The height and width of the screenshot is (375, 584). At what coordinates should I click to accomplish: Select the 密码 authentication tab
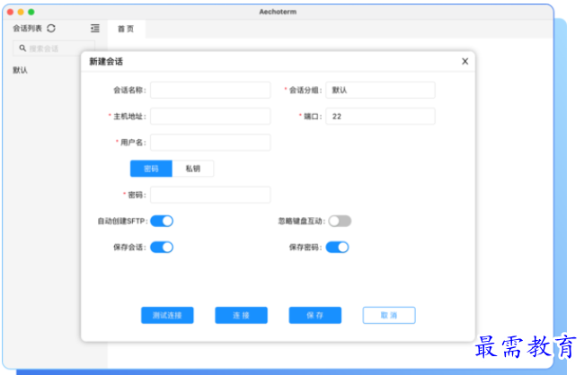click(151, 169)
